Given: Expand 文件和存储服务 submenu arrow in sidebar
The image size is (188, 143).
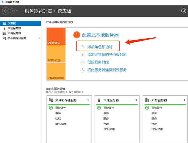Looking at the screenshot, I should coord(39,38).
